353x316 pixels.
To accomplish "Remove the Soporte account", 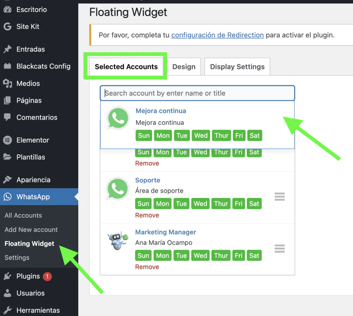I will pyautogui.click(x=147, y=215).
